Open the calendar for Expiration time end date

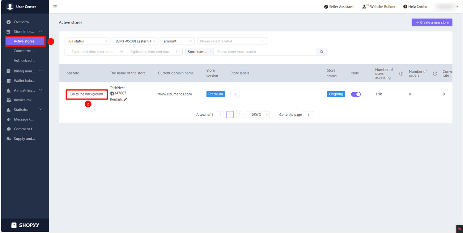click(x=177, y=52)
